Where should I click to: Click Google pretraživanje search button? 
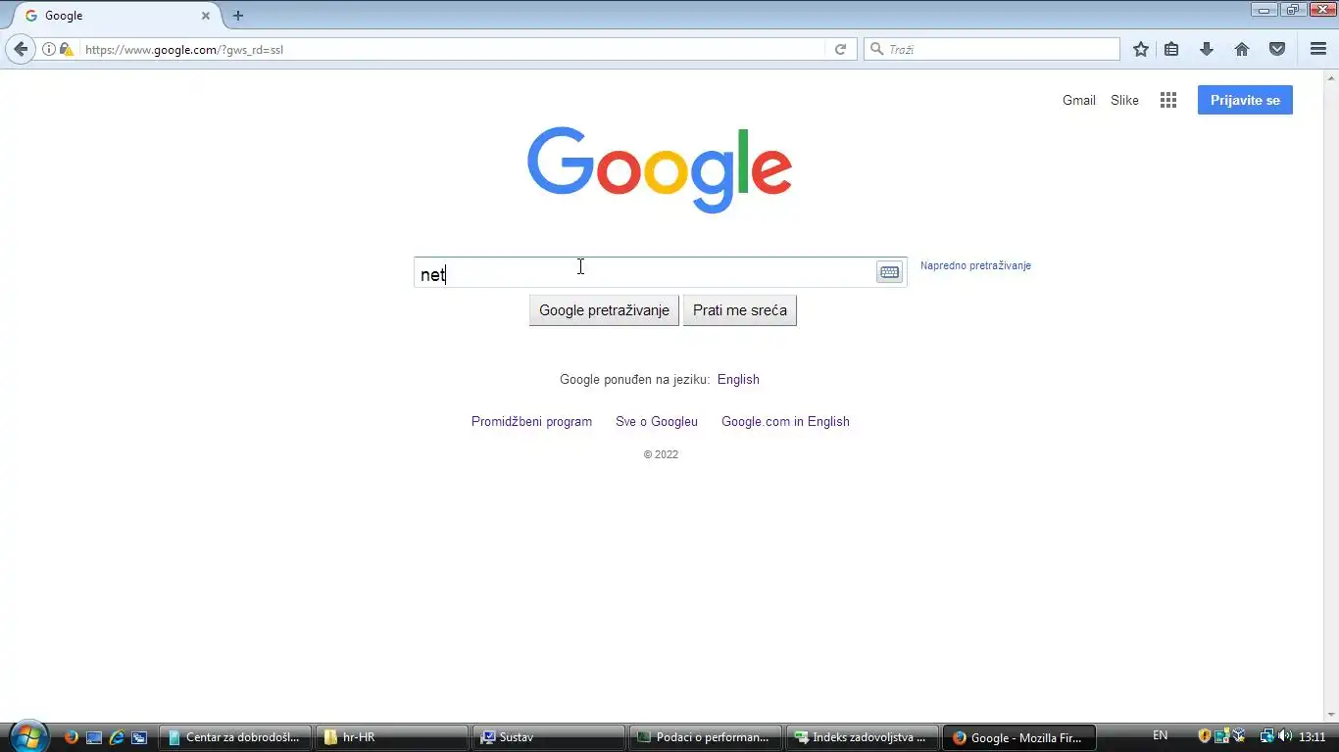604,310
